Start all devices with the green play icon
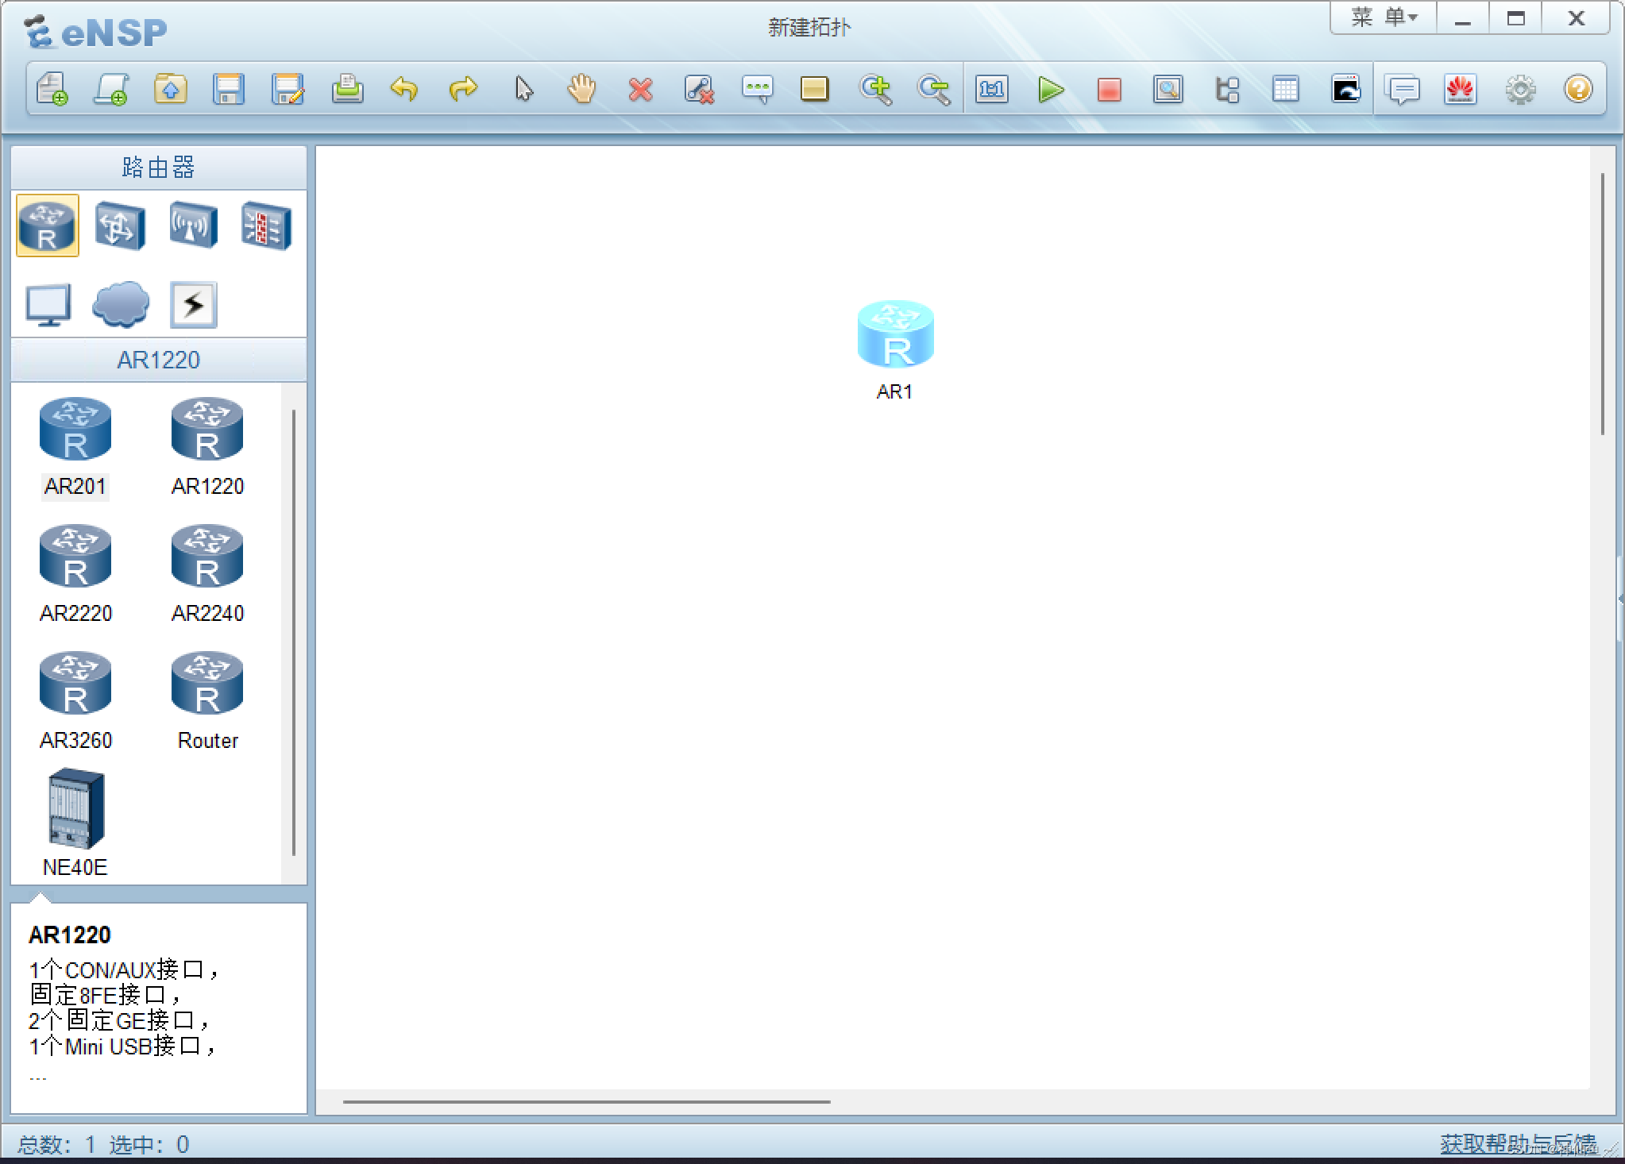The width and height of the screenshot is (1625, 1164). click(1051, 89)
